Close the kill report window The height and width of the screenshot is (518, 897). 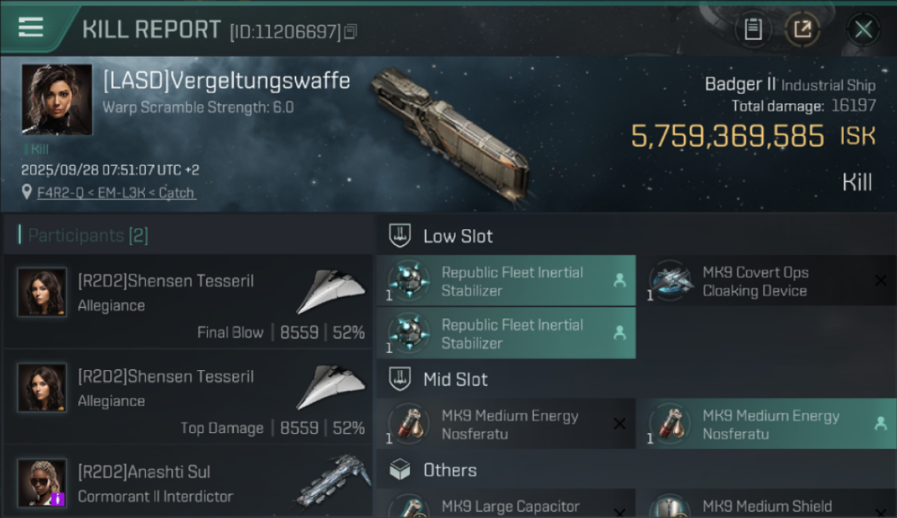(x=863, y=29)
